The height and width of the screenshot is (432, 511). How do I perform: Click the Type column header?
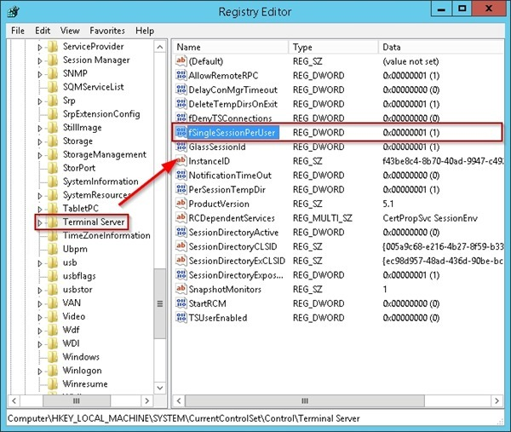pyautogui.click(x=332, y=48)
